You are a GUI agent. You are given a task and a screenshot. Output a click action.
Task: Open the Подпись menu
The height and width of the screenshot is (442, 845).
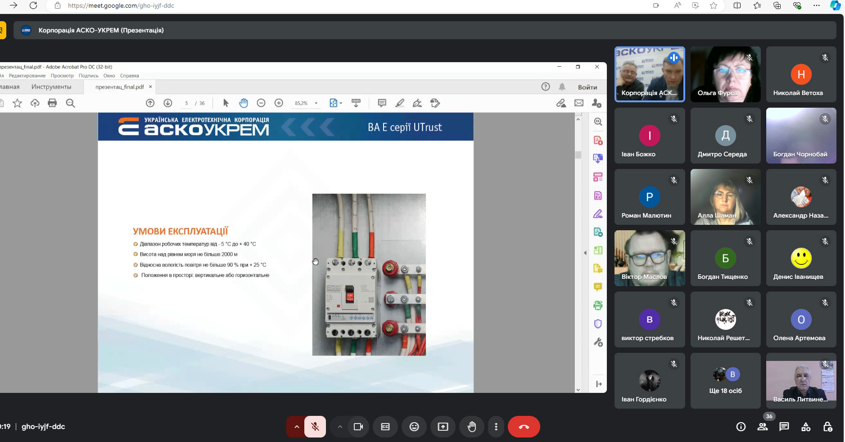pyautogui.click(x=89, y=76)
